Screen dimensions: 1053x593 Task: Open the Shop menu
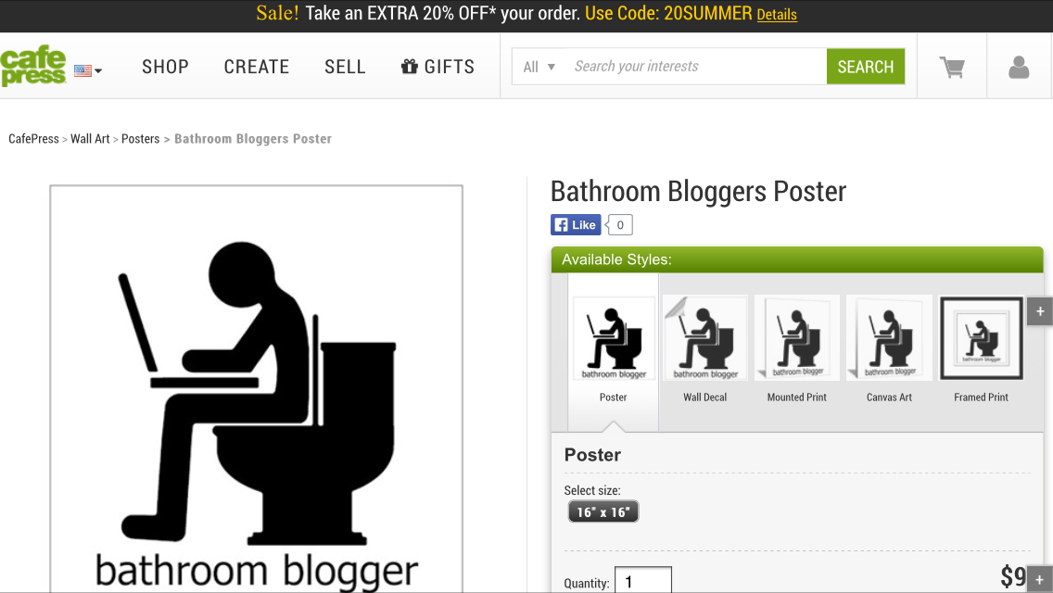point(165,67)
